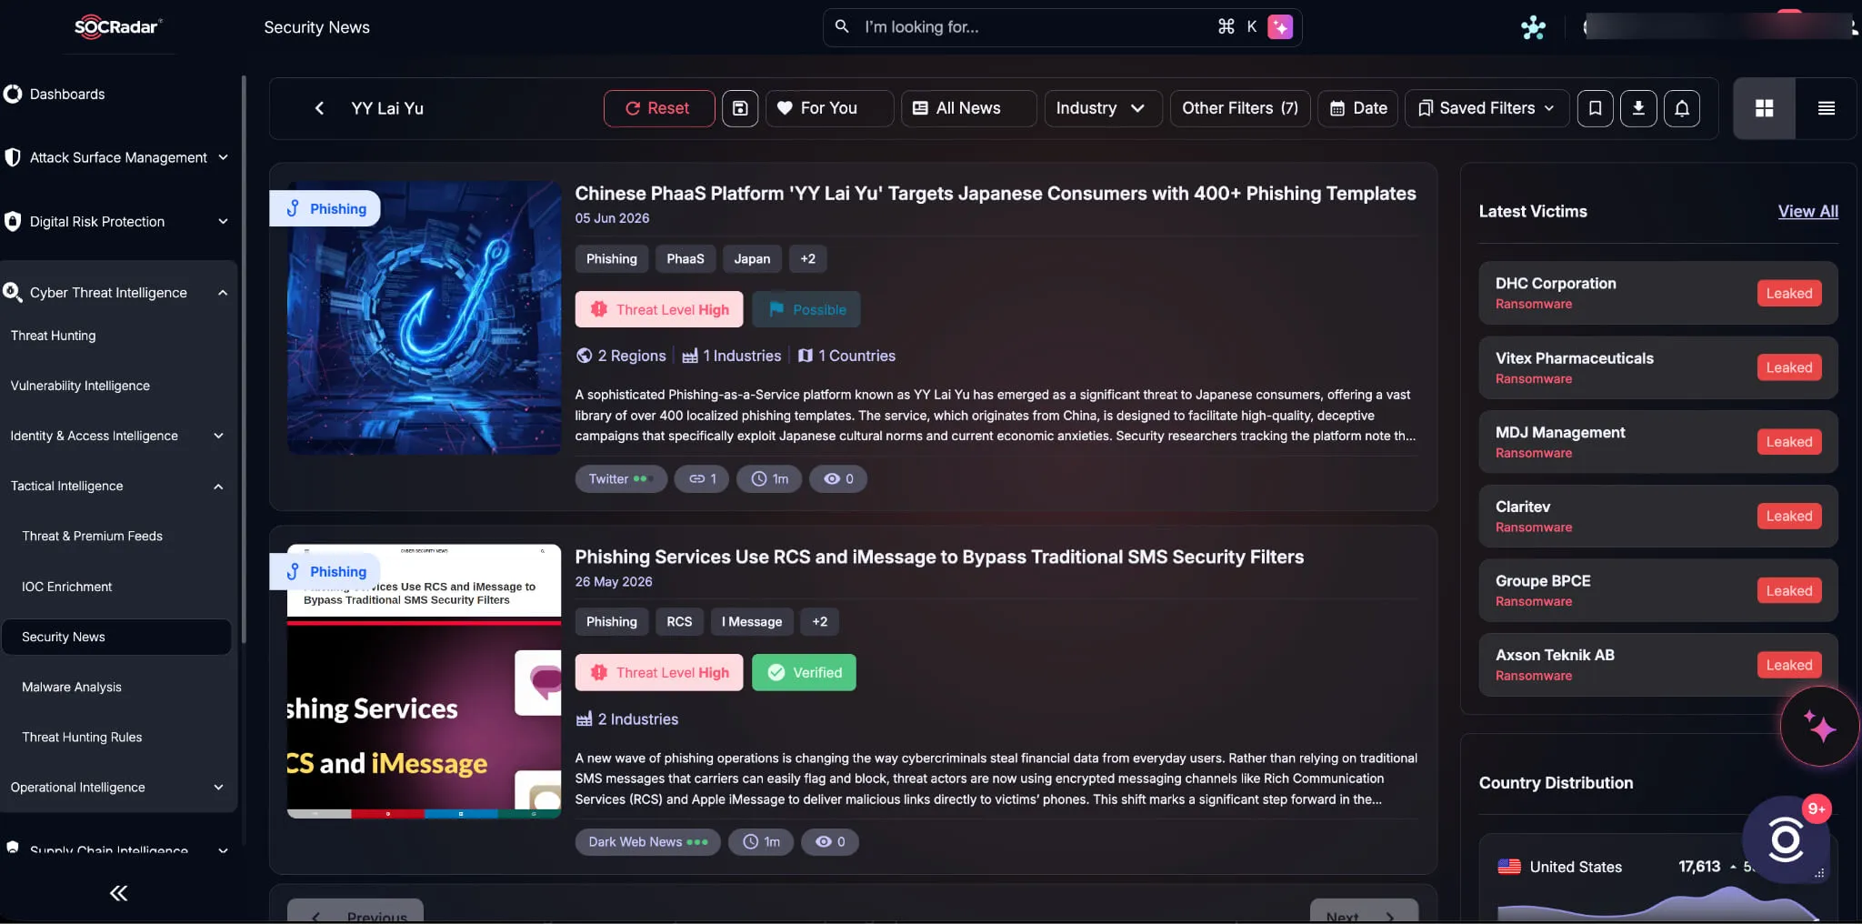Open Threat & Premium Feeds
Screen dimensions: 1862x924
coord(92,536)
